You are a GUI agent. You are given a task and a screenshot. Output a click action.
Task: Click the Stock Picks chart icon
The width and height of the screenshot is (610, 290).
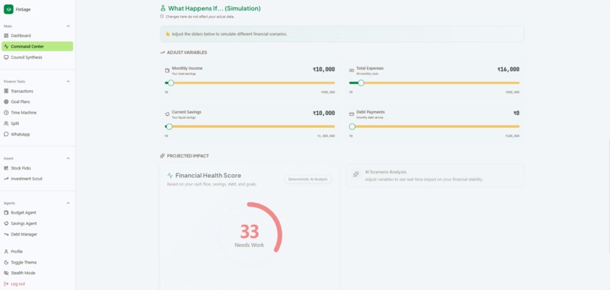tap(6, 168)
